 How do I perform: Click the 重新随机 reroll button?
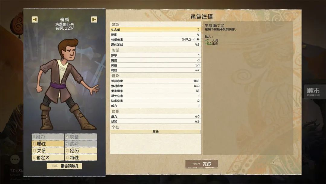pos(65,166)
